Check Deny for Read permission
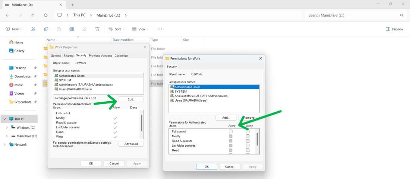The width and height of the screenshot is (410, 179). (247, 150)
